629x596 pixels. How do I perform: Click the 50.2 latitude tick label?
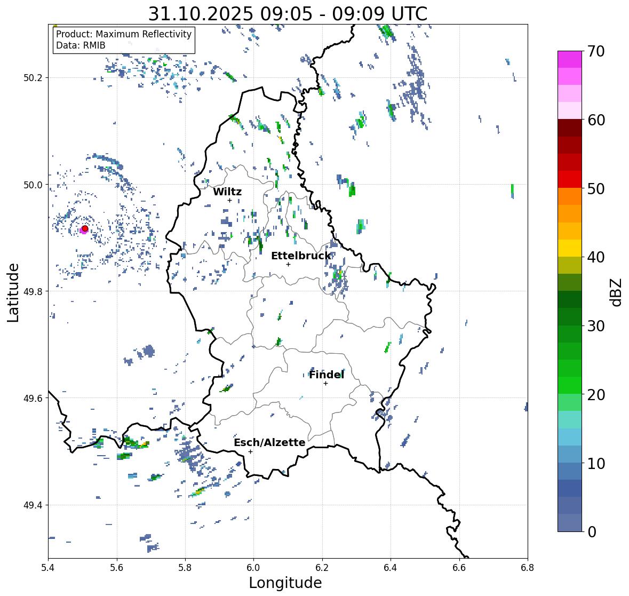(x=33, y=78)
